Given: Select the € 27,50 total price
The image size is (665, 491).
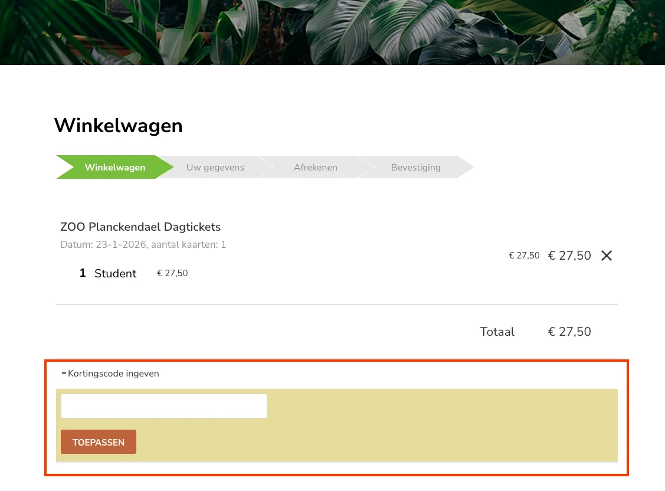Looking at the screenshot, I should (569, 332).
